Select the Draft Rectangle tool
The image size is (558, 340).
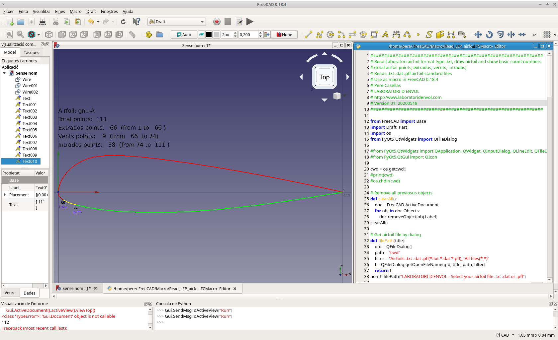click(x=374, y=34)
